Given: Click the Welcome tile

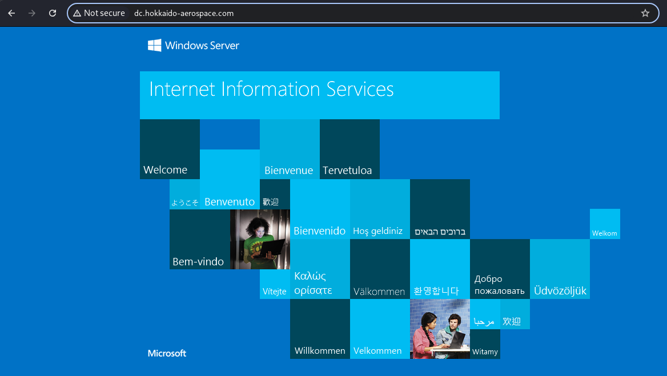Looking at the screenshot, I should (x=170, y=149).
